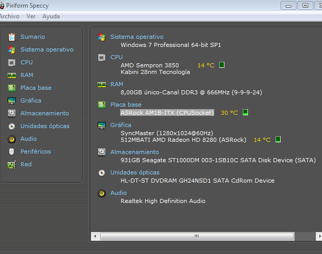Click the Almacenamiento hard disk icon in sidebar
This screenshot has width=322, height=254.
[12, 113]
